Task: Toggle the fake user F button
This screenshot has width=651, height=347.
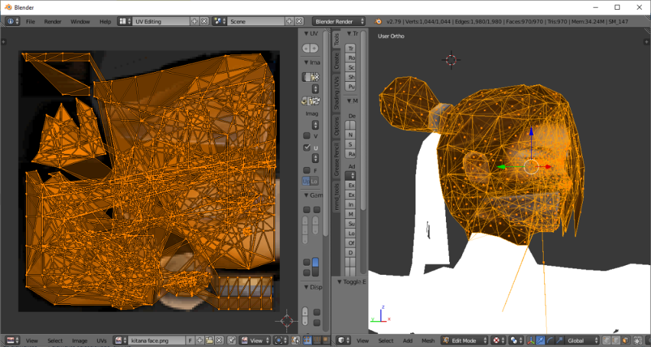Action: (x=190, y=341)
